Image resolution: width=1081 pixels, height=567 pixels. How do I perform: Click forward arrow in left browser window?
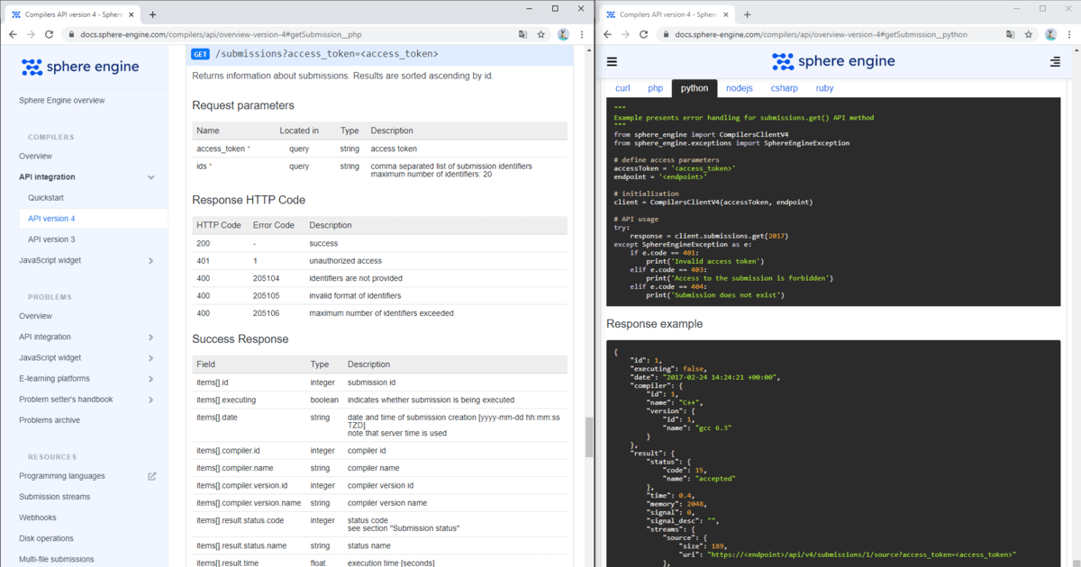point(32,34)
